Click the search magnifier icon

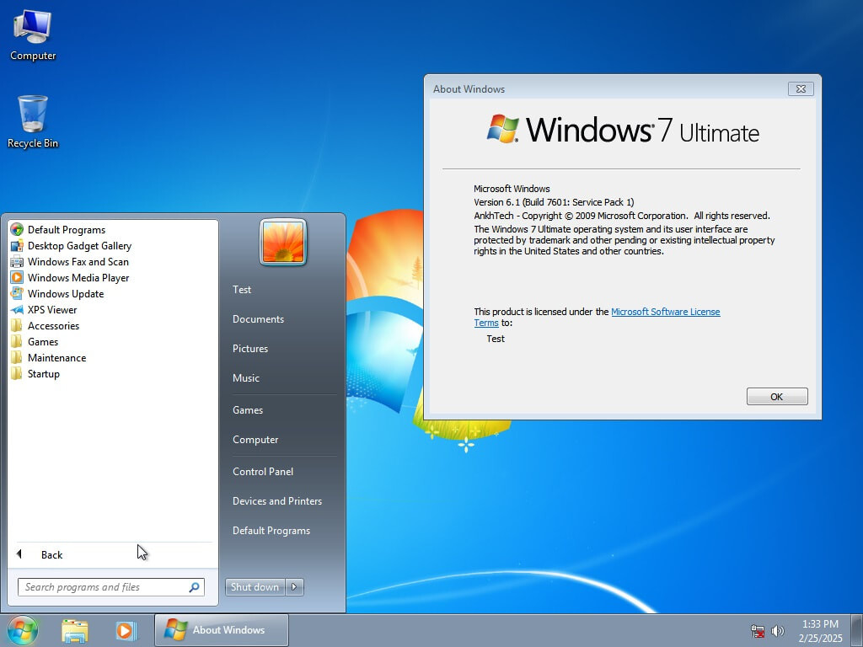[x=195, y=587]
